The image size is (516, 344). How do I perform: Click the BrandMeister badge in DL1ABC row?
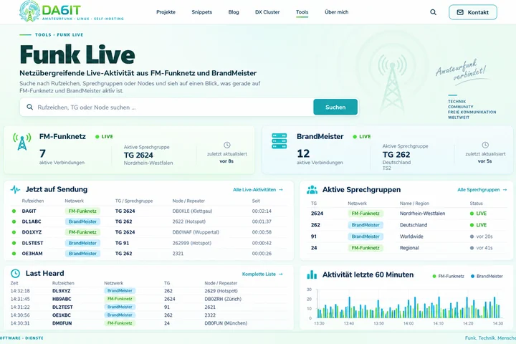click(82, 221)
